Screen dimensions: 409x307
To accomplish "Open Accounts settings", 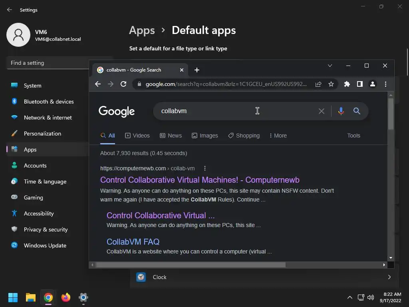I will tap(48, 165).
